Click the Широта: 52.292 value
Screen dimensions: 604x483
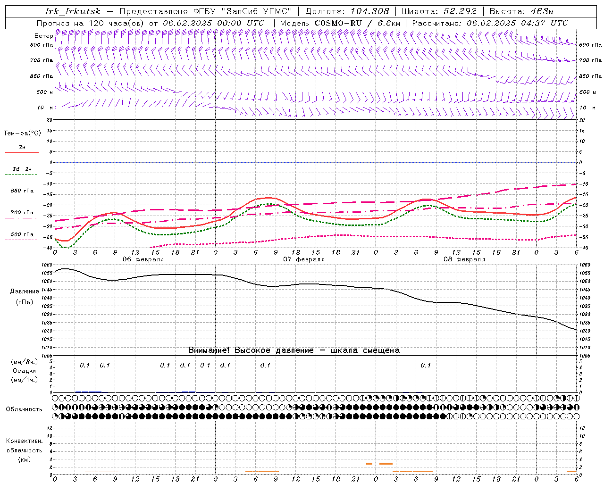coord(439,11)
